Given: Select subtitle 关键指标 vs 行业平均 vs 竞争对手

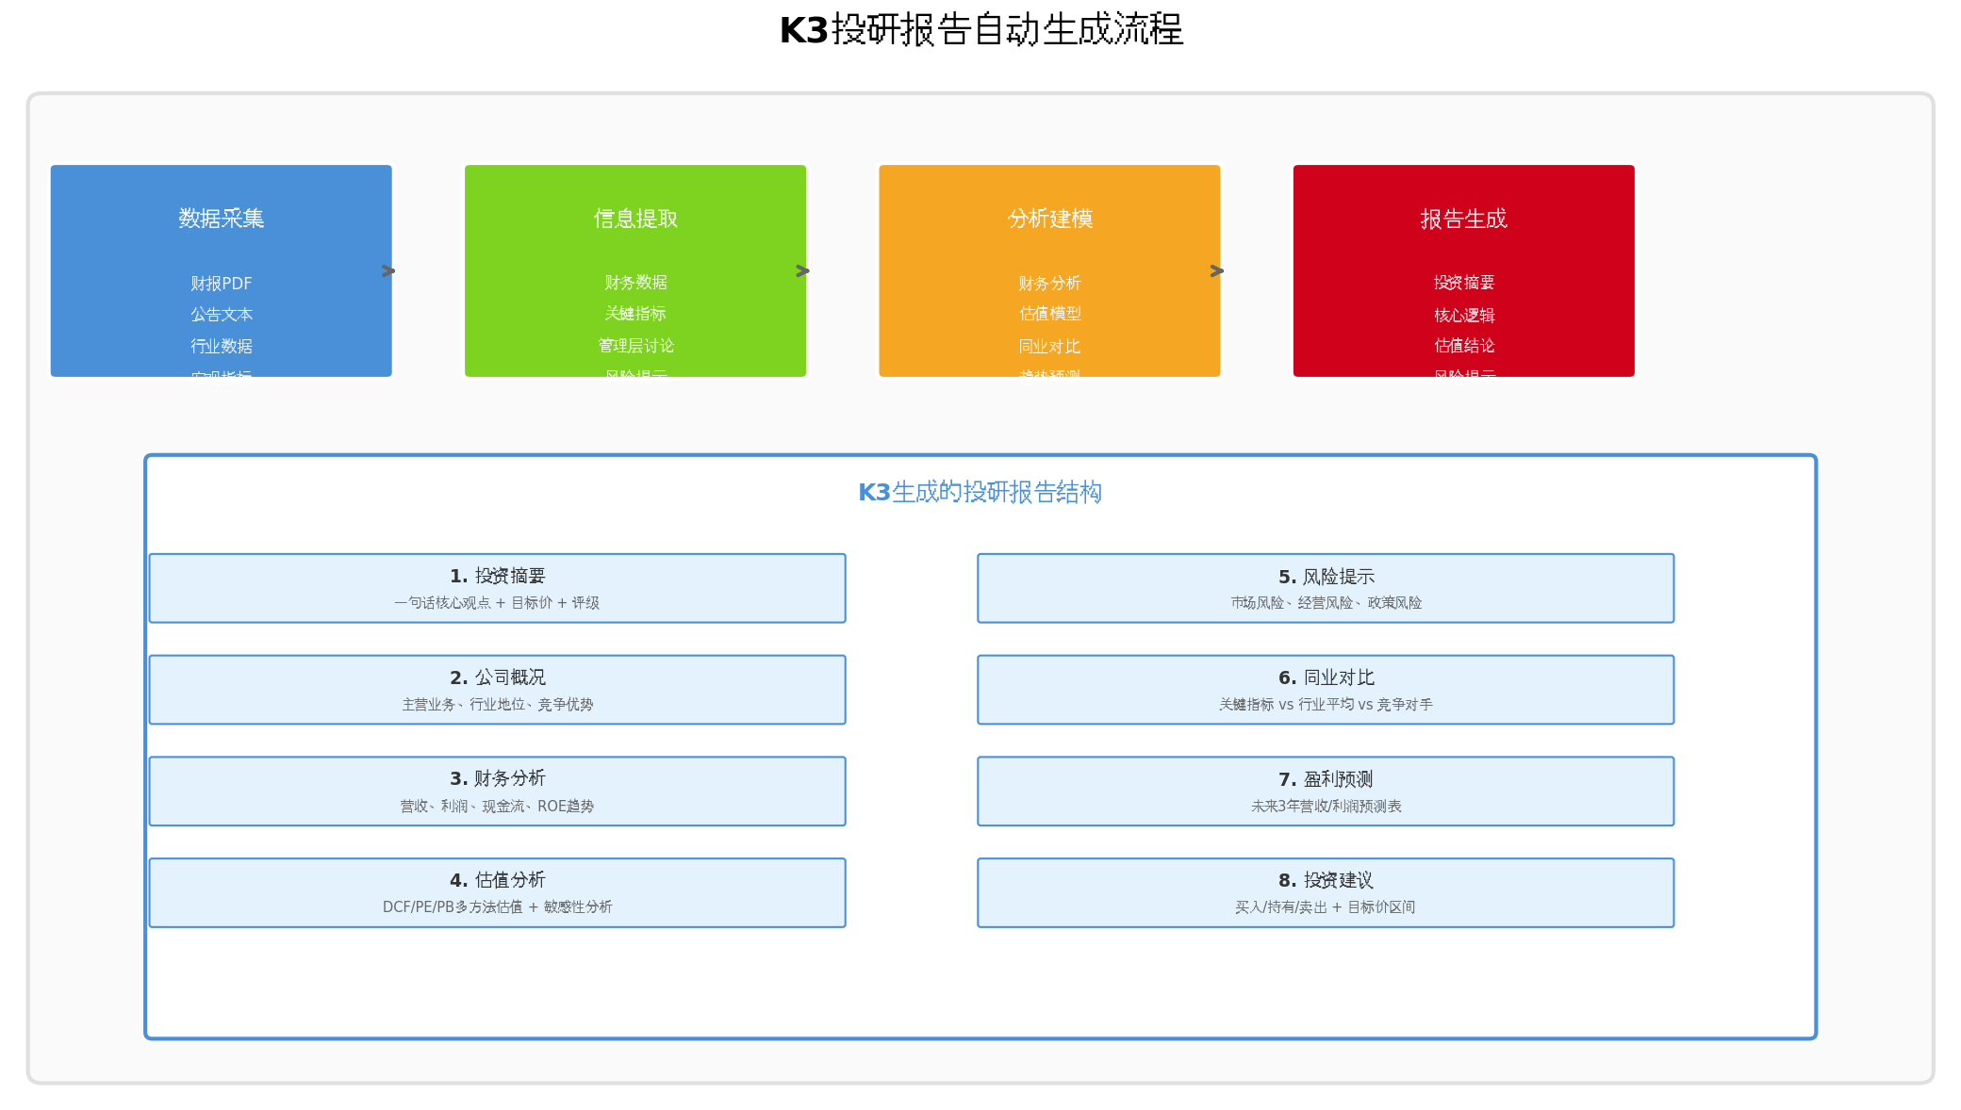Looking at the screenshot, I should pyautogui.click(x=1327, y=705).
